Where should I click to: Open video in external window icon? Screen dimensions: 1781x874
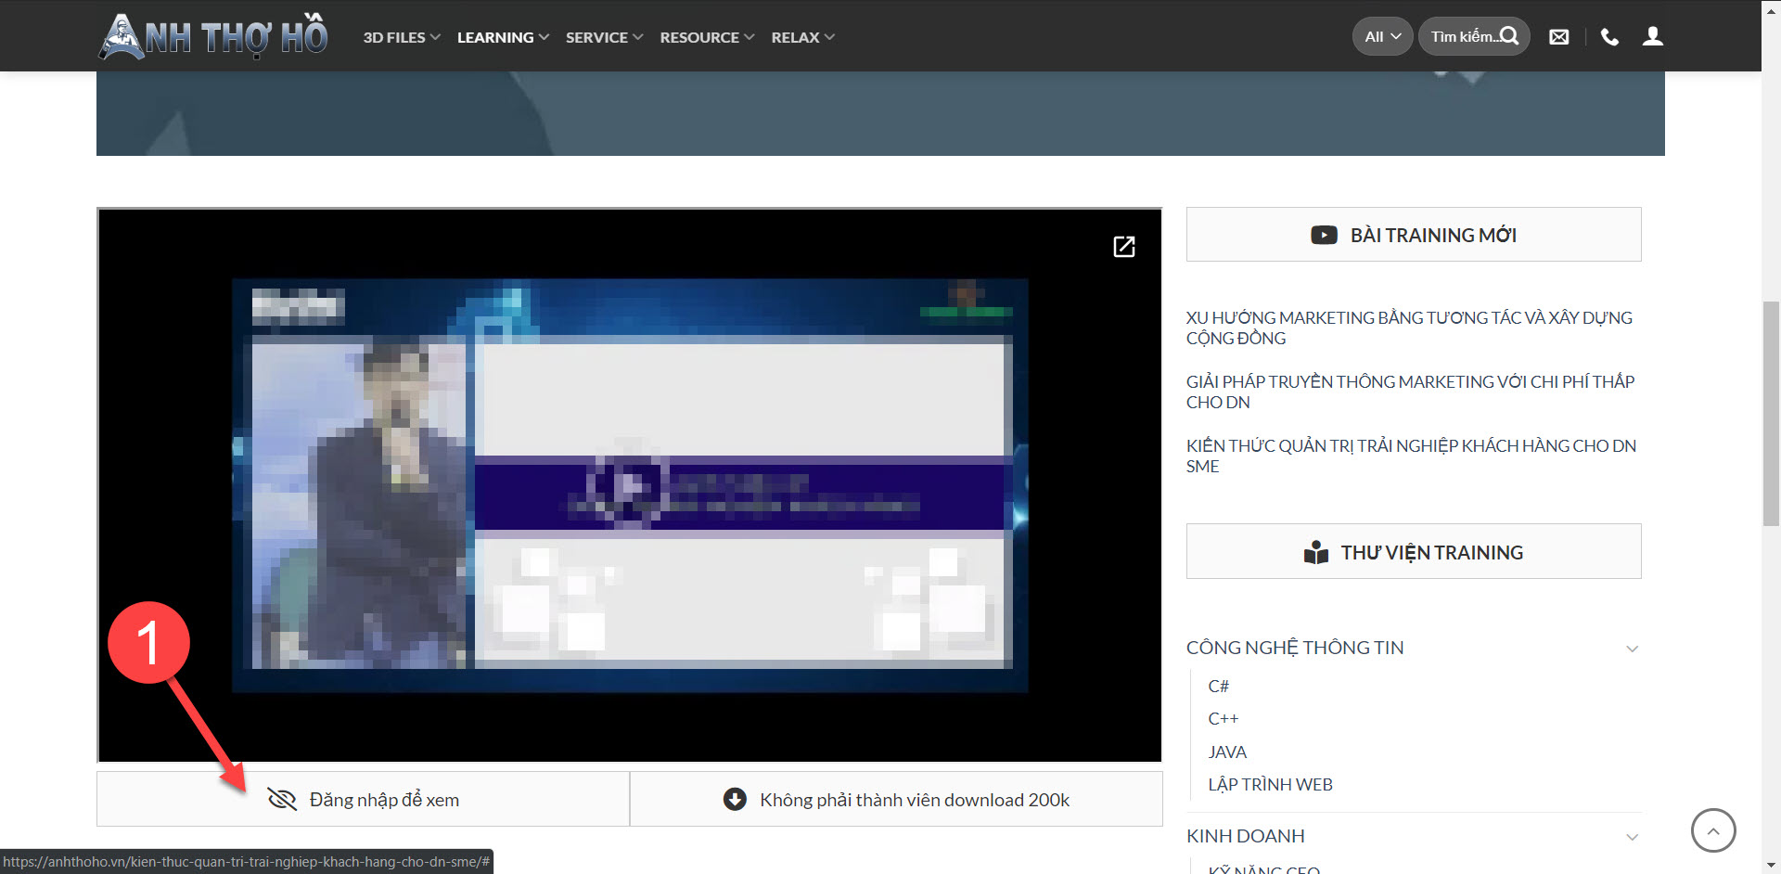click(1123, 246)
